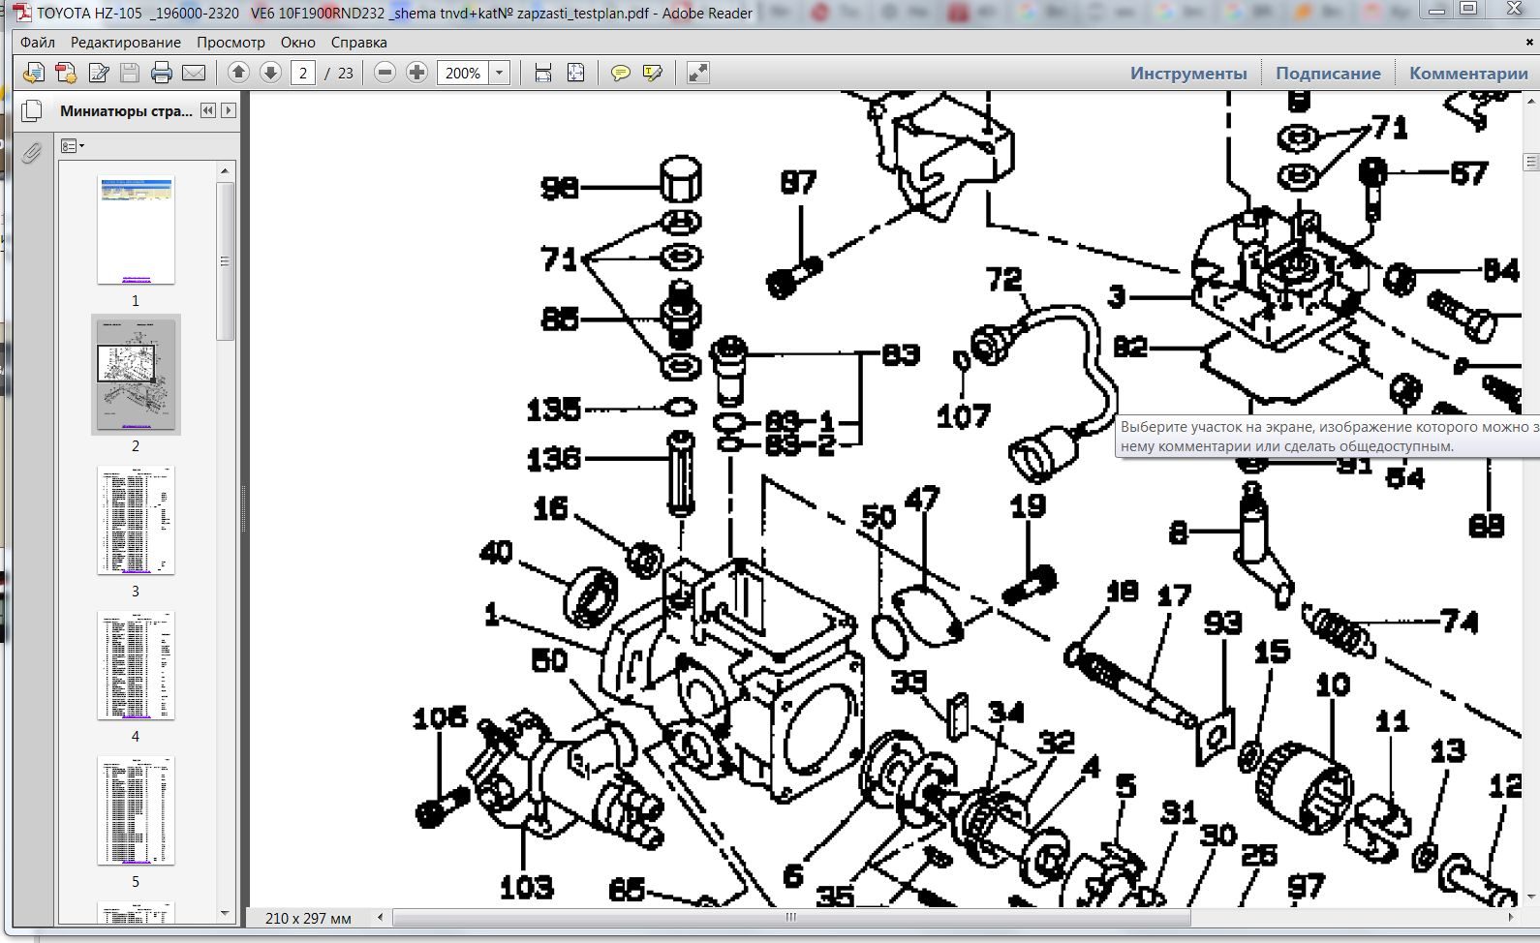The image size is (1540, 943).
Task: Click the sign/edit document icon
Action: [98, 73]
